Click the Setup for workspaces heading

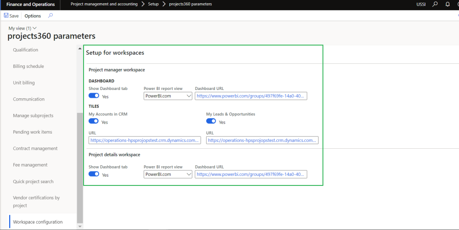pyautogui.click(x=115, y=53)
